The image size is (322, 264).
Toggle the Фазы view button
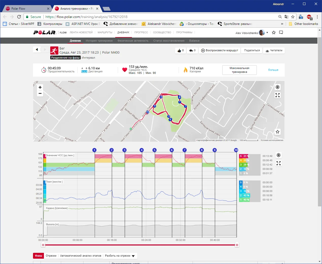[38, 256]
